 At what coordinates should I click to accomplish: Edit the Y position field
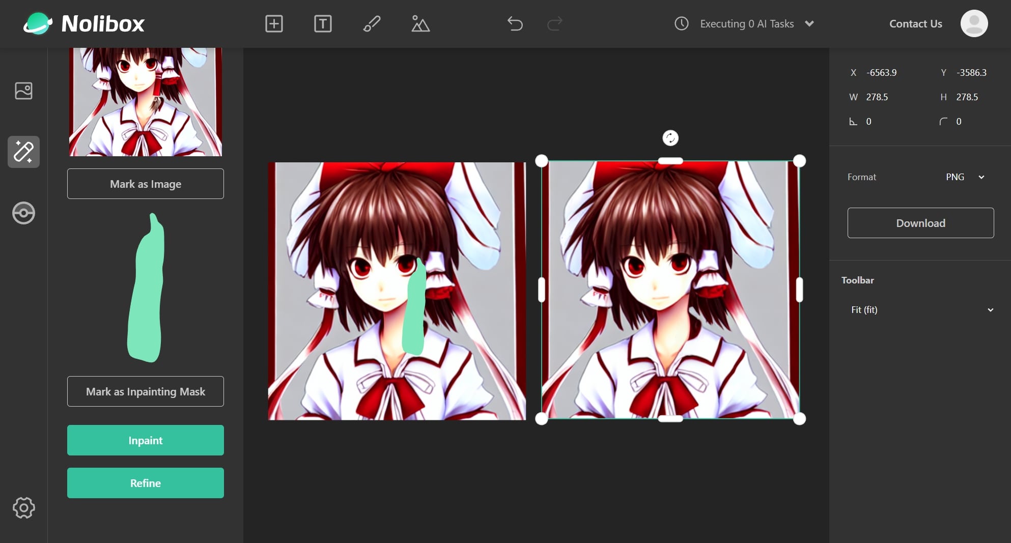pos(971,73)
